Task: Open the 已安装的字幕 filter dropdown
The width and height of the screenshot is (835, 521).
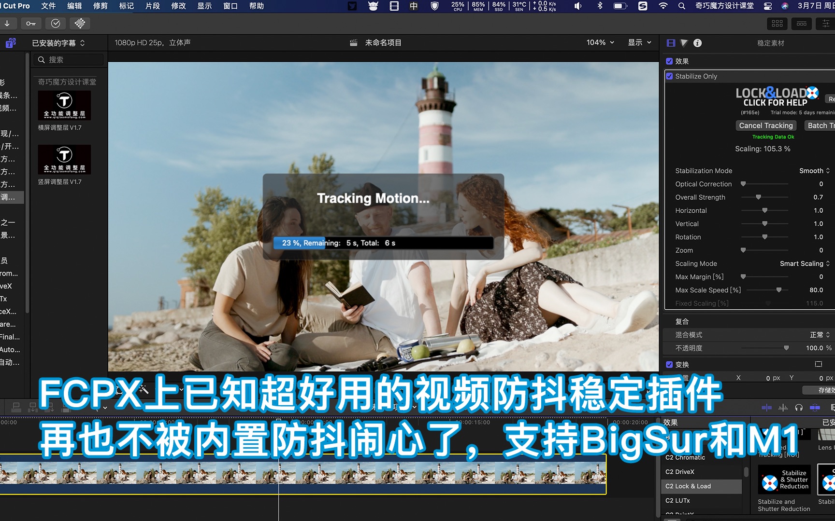Action: click(58, 43)
